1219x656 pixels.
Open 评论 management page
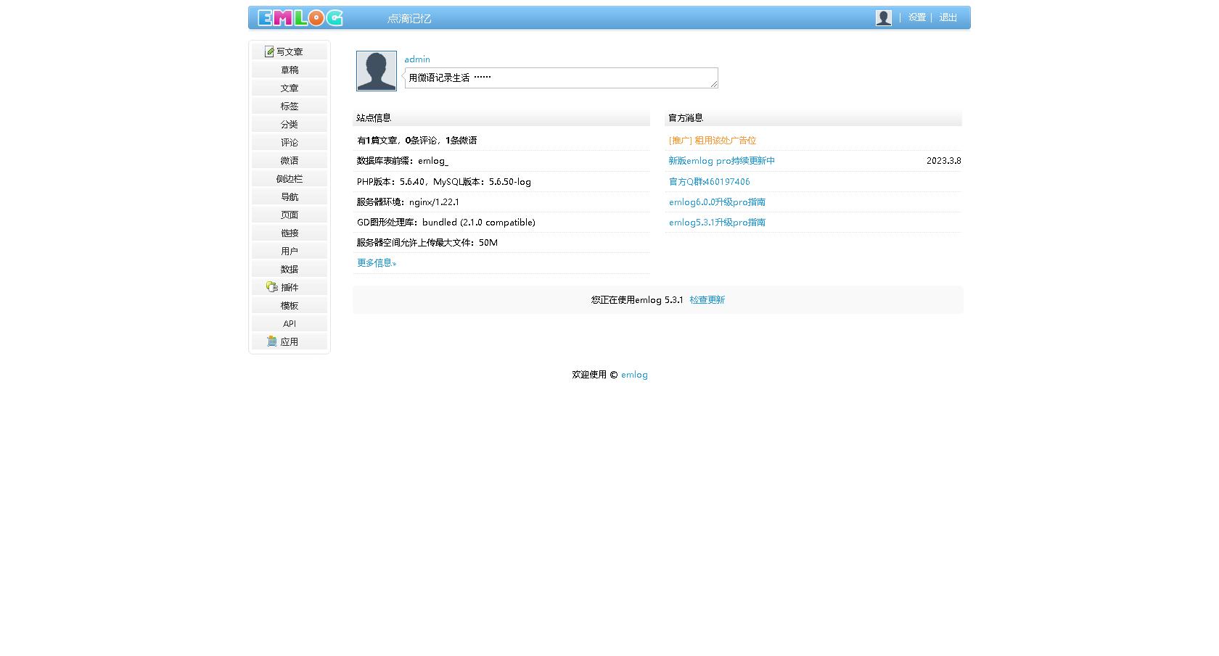click(x=289, y=142)
